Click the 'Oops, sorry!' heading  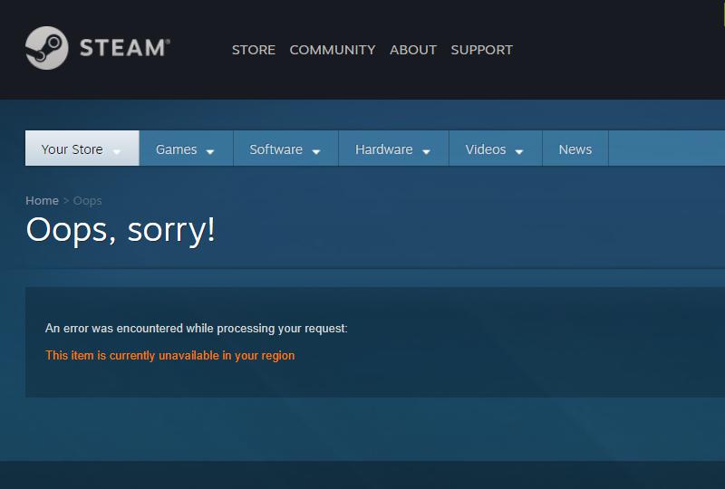click(x=121, y=230)
